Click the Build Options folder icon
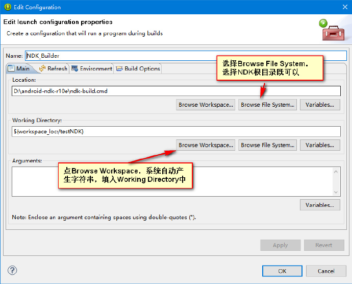Viewport: 352px width, 284px height. (x=119, y=68)
